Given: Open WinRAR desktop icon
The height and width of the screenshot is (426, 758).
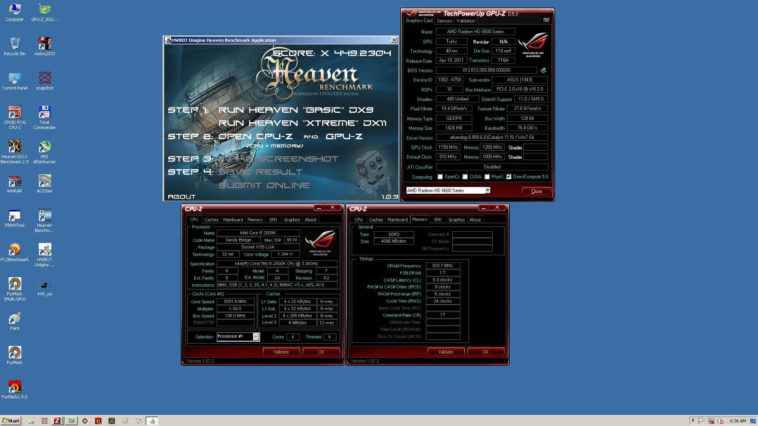Looking at the screenshot, I should (15, 184).
